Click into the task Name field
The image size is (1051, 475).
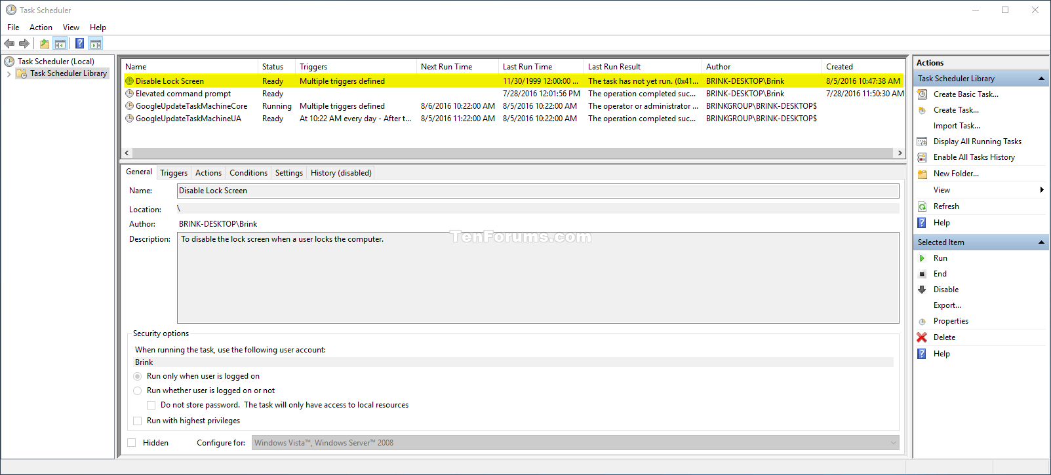538,191
